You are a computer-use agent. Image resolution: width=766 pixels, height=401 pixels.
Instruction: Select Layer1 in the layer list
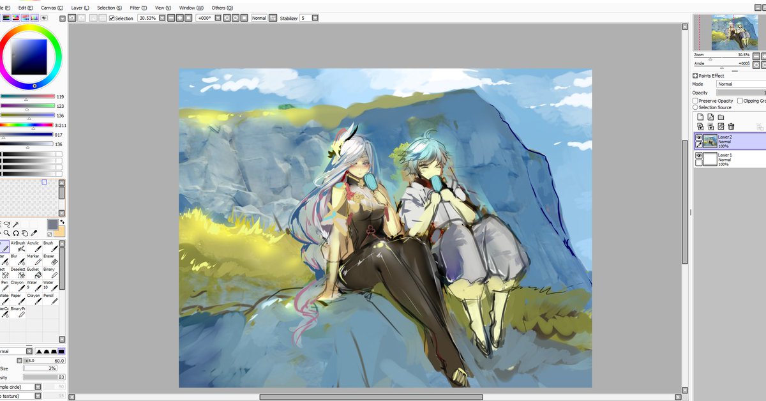(730, 159)
